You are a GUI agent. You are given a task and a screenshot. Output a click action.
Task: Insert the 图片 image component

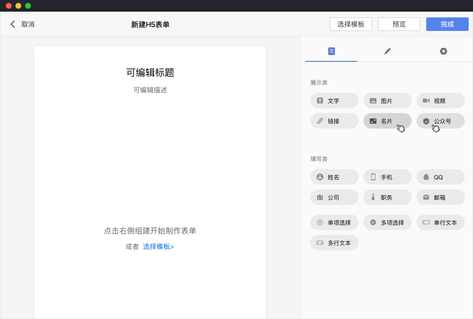tap(387, 101)
